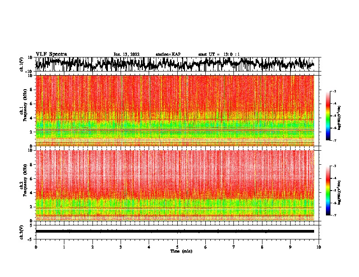The image size is (359, 277).
Task: Click time axis tick label "2"
Action: point(92,247)
